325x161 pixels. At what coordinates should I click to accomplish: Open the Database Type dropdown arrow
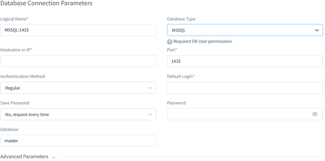tap(316, 30)
